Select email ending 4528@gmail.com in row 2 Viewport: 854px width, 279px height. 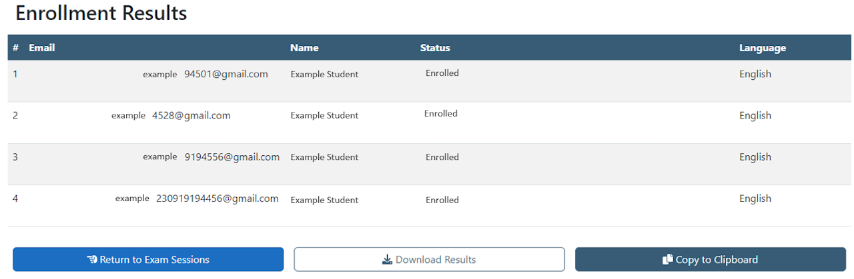click(191, 115)
